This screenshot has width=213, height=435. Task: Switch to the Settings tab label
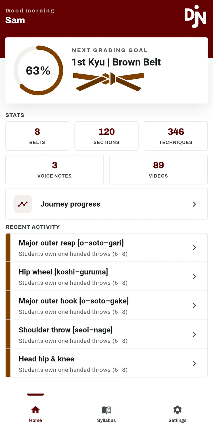[x=177, y=420]
